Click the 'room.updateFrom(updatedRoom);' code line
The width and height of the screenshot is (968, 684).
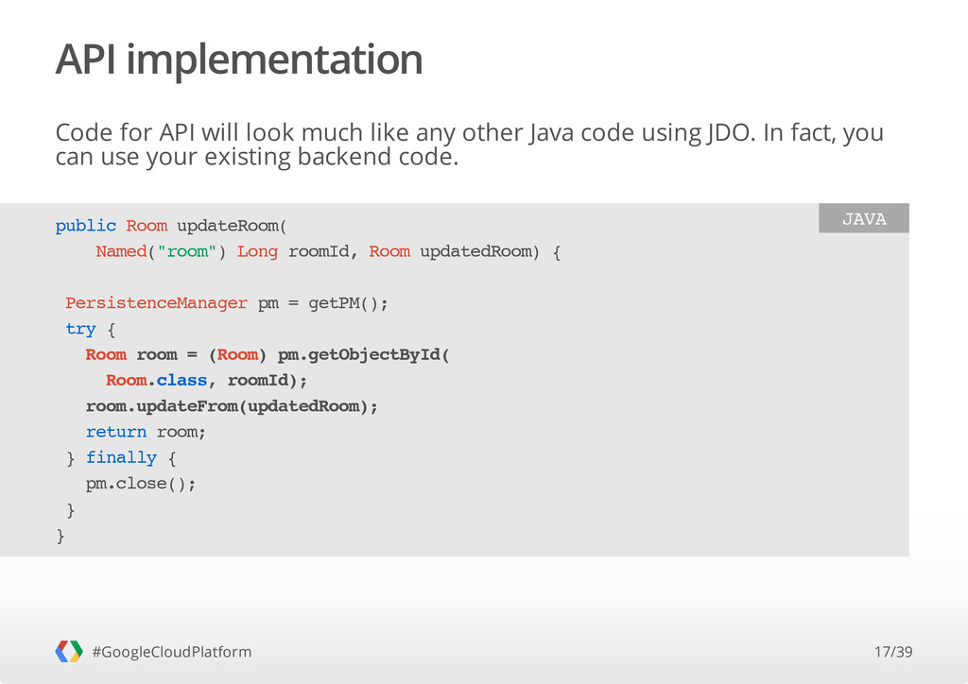[x=232, y=406]
